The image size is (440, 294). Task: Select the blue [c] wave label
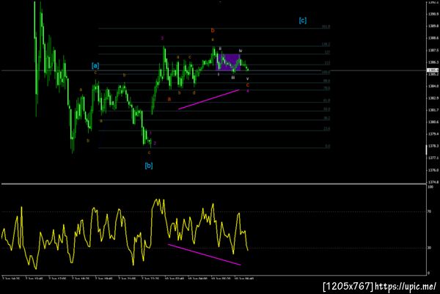[302, 21]
